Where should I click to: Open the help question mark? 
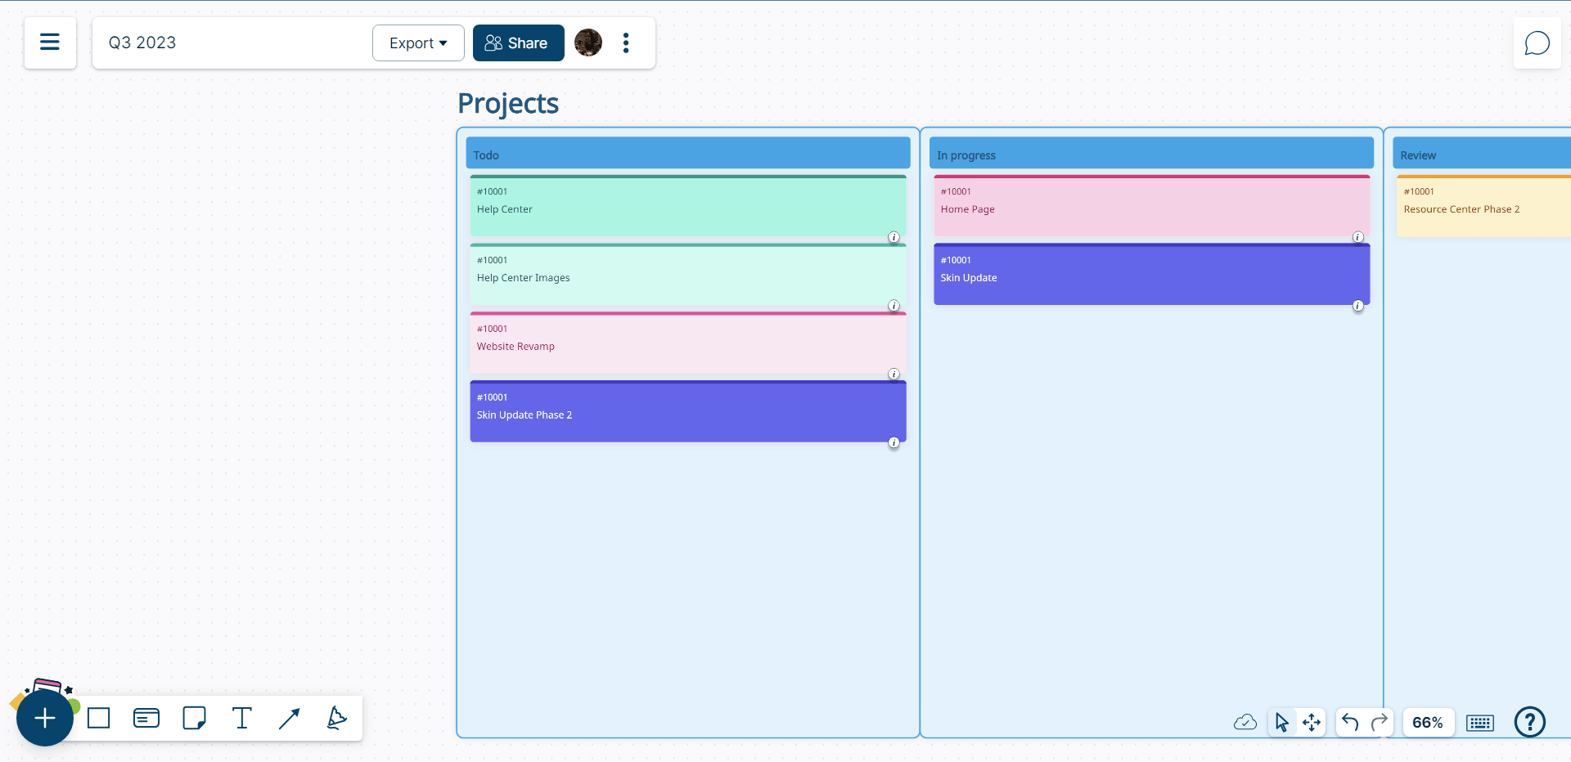1529,722
